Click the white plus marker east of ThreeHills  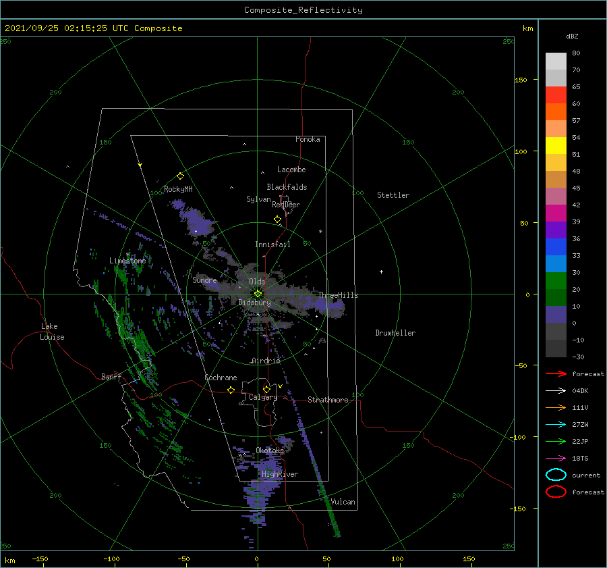coord(381,272)
